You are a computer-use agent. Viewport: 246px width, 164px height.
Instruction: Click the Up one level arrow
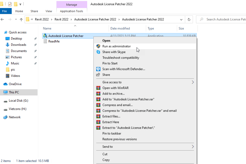coord(21,19)
